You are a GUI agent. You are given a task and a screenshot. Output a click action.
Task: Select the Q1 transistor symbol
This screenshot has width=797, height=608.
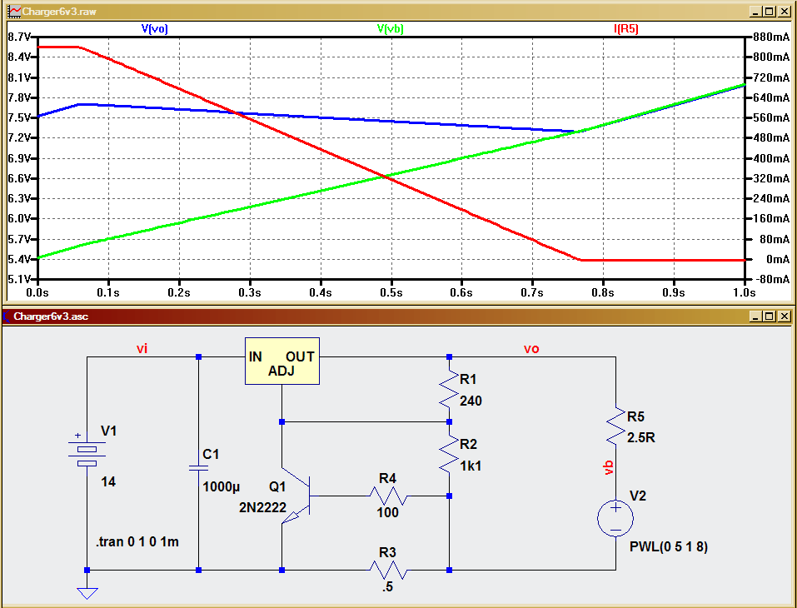coord(296,496)
